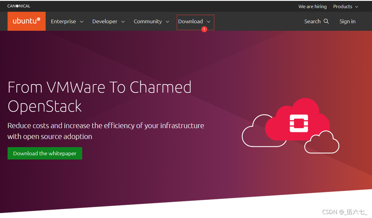372x218 pixels.
Task: Expand the Enterprise chevron arrow
Action: click(x=82, y=22)
